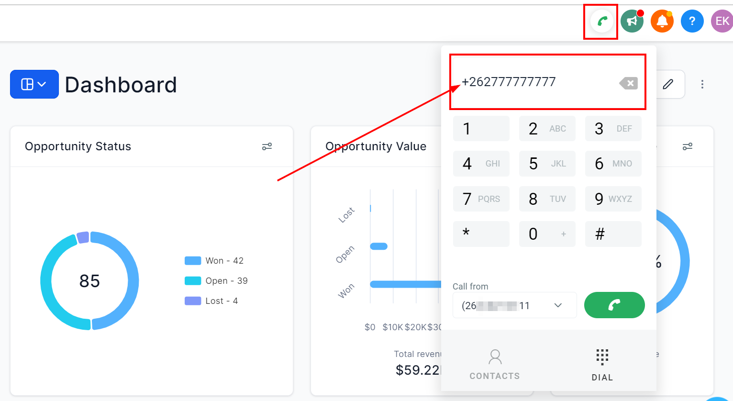Delete last digit with backspace icon
The image size is (733, 401).
(629, 83)
